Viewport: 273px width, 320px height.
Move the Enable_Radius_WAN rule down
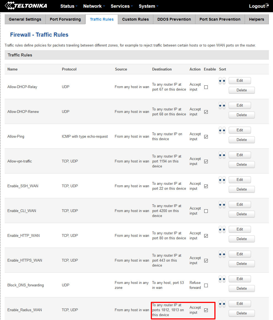[224, 303]
